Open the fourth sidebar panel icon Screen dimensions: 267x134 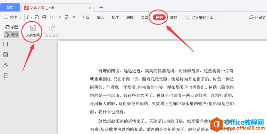point(6,76)
